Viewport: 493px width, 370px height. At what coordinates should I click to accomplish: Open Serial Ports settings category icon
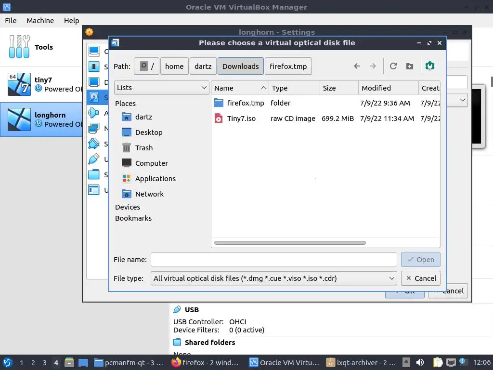click(x=94, y=144)
